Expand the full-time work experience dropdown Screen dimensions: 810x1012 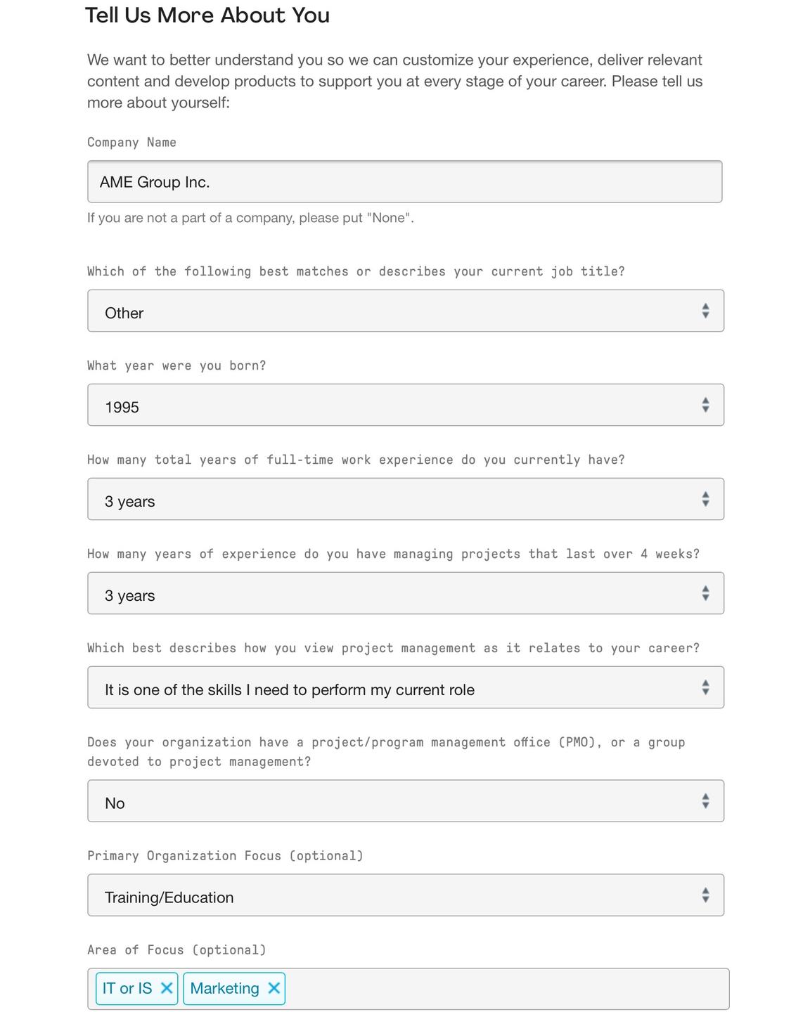pos(394,499)
